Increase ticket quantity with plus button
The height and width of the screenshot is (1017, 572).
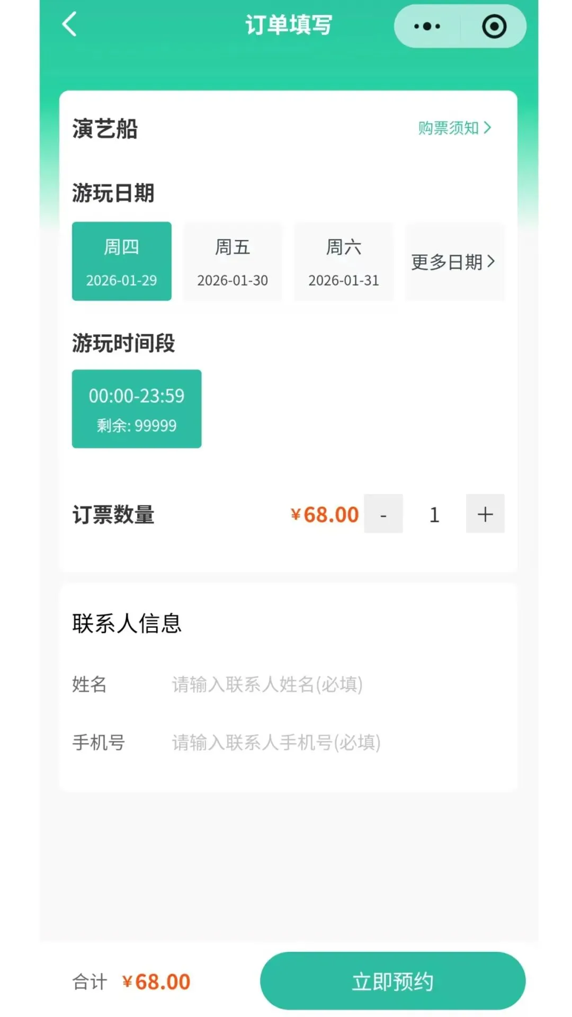(x=485, y=514)
